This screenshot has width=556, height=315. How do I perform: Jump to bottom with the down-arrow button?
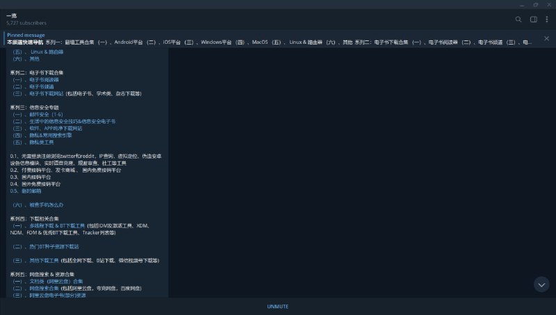(541, 284)
